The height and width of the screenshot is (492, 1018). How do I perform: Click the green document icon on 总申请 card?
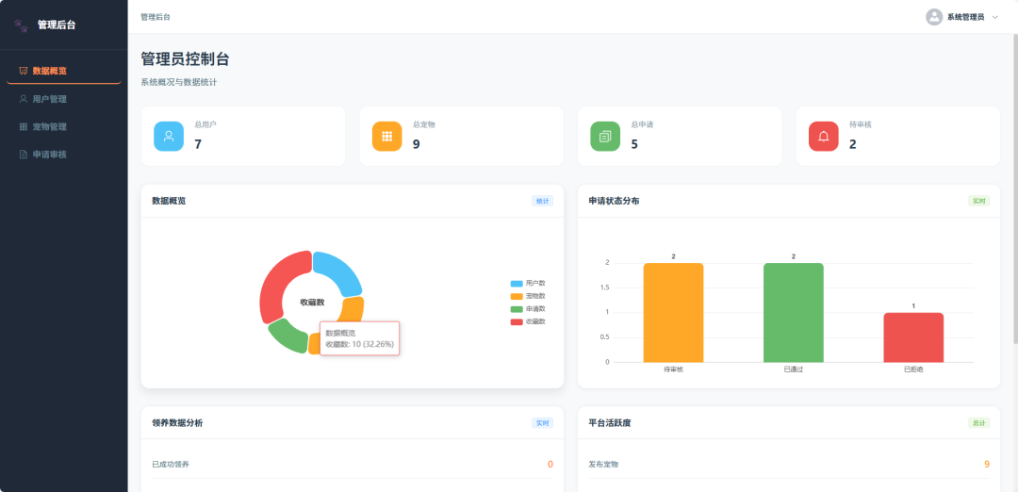(x=605, y=137)
